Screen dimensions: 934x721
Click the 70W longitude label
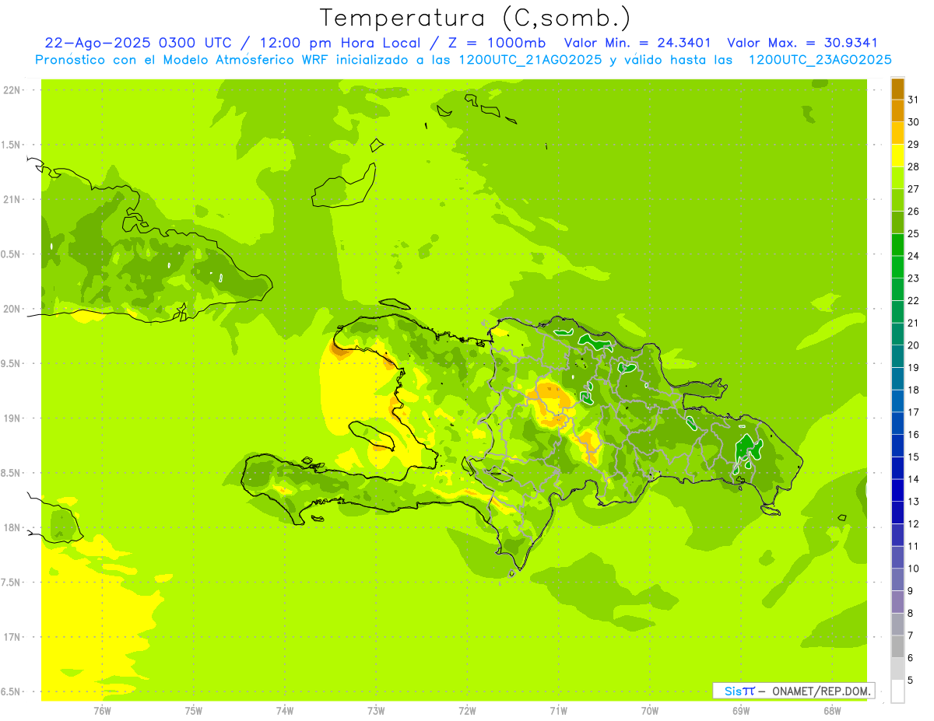[650, 710]
